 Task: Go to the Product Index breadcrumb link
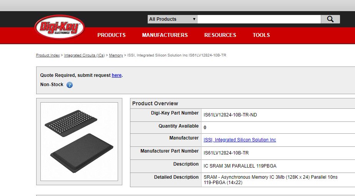[x=48, y=55]
